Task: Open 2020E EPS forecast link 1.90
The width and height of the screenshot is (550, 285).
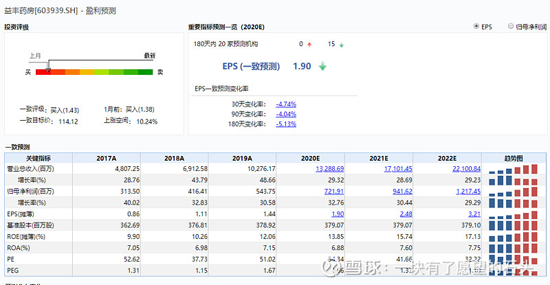Action: click(x=338, y=214)
